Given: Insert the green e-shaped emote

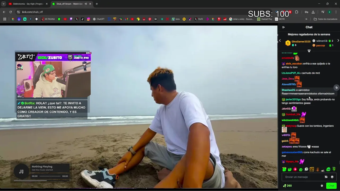Looking at the screenshot, I should [301, 169].
